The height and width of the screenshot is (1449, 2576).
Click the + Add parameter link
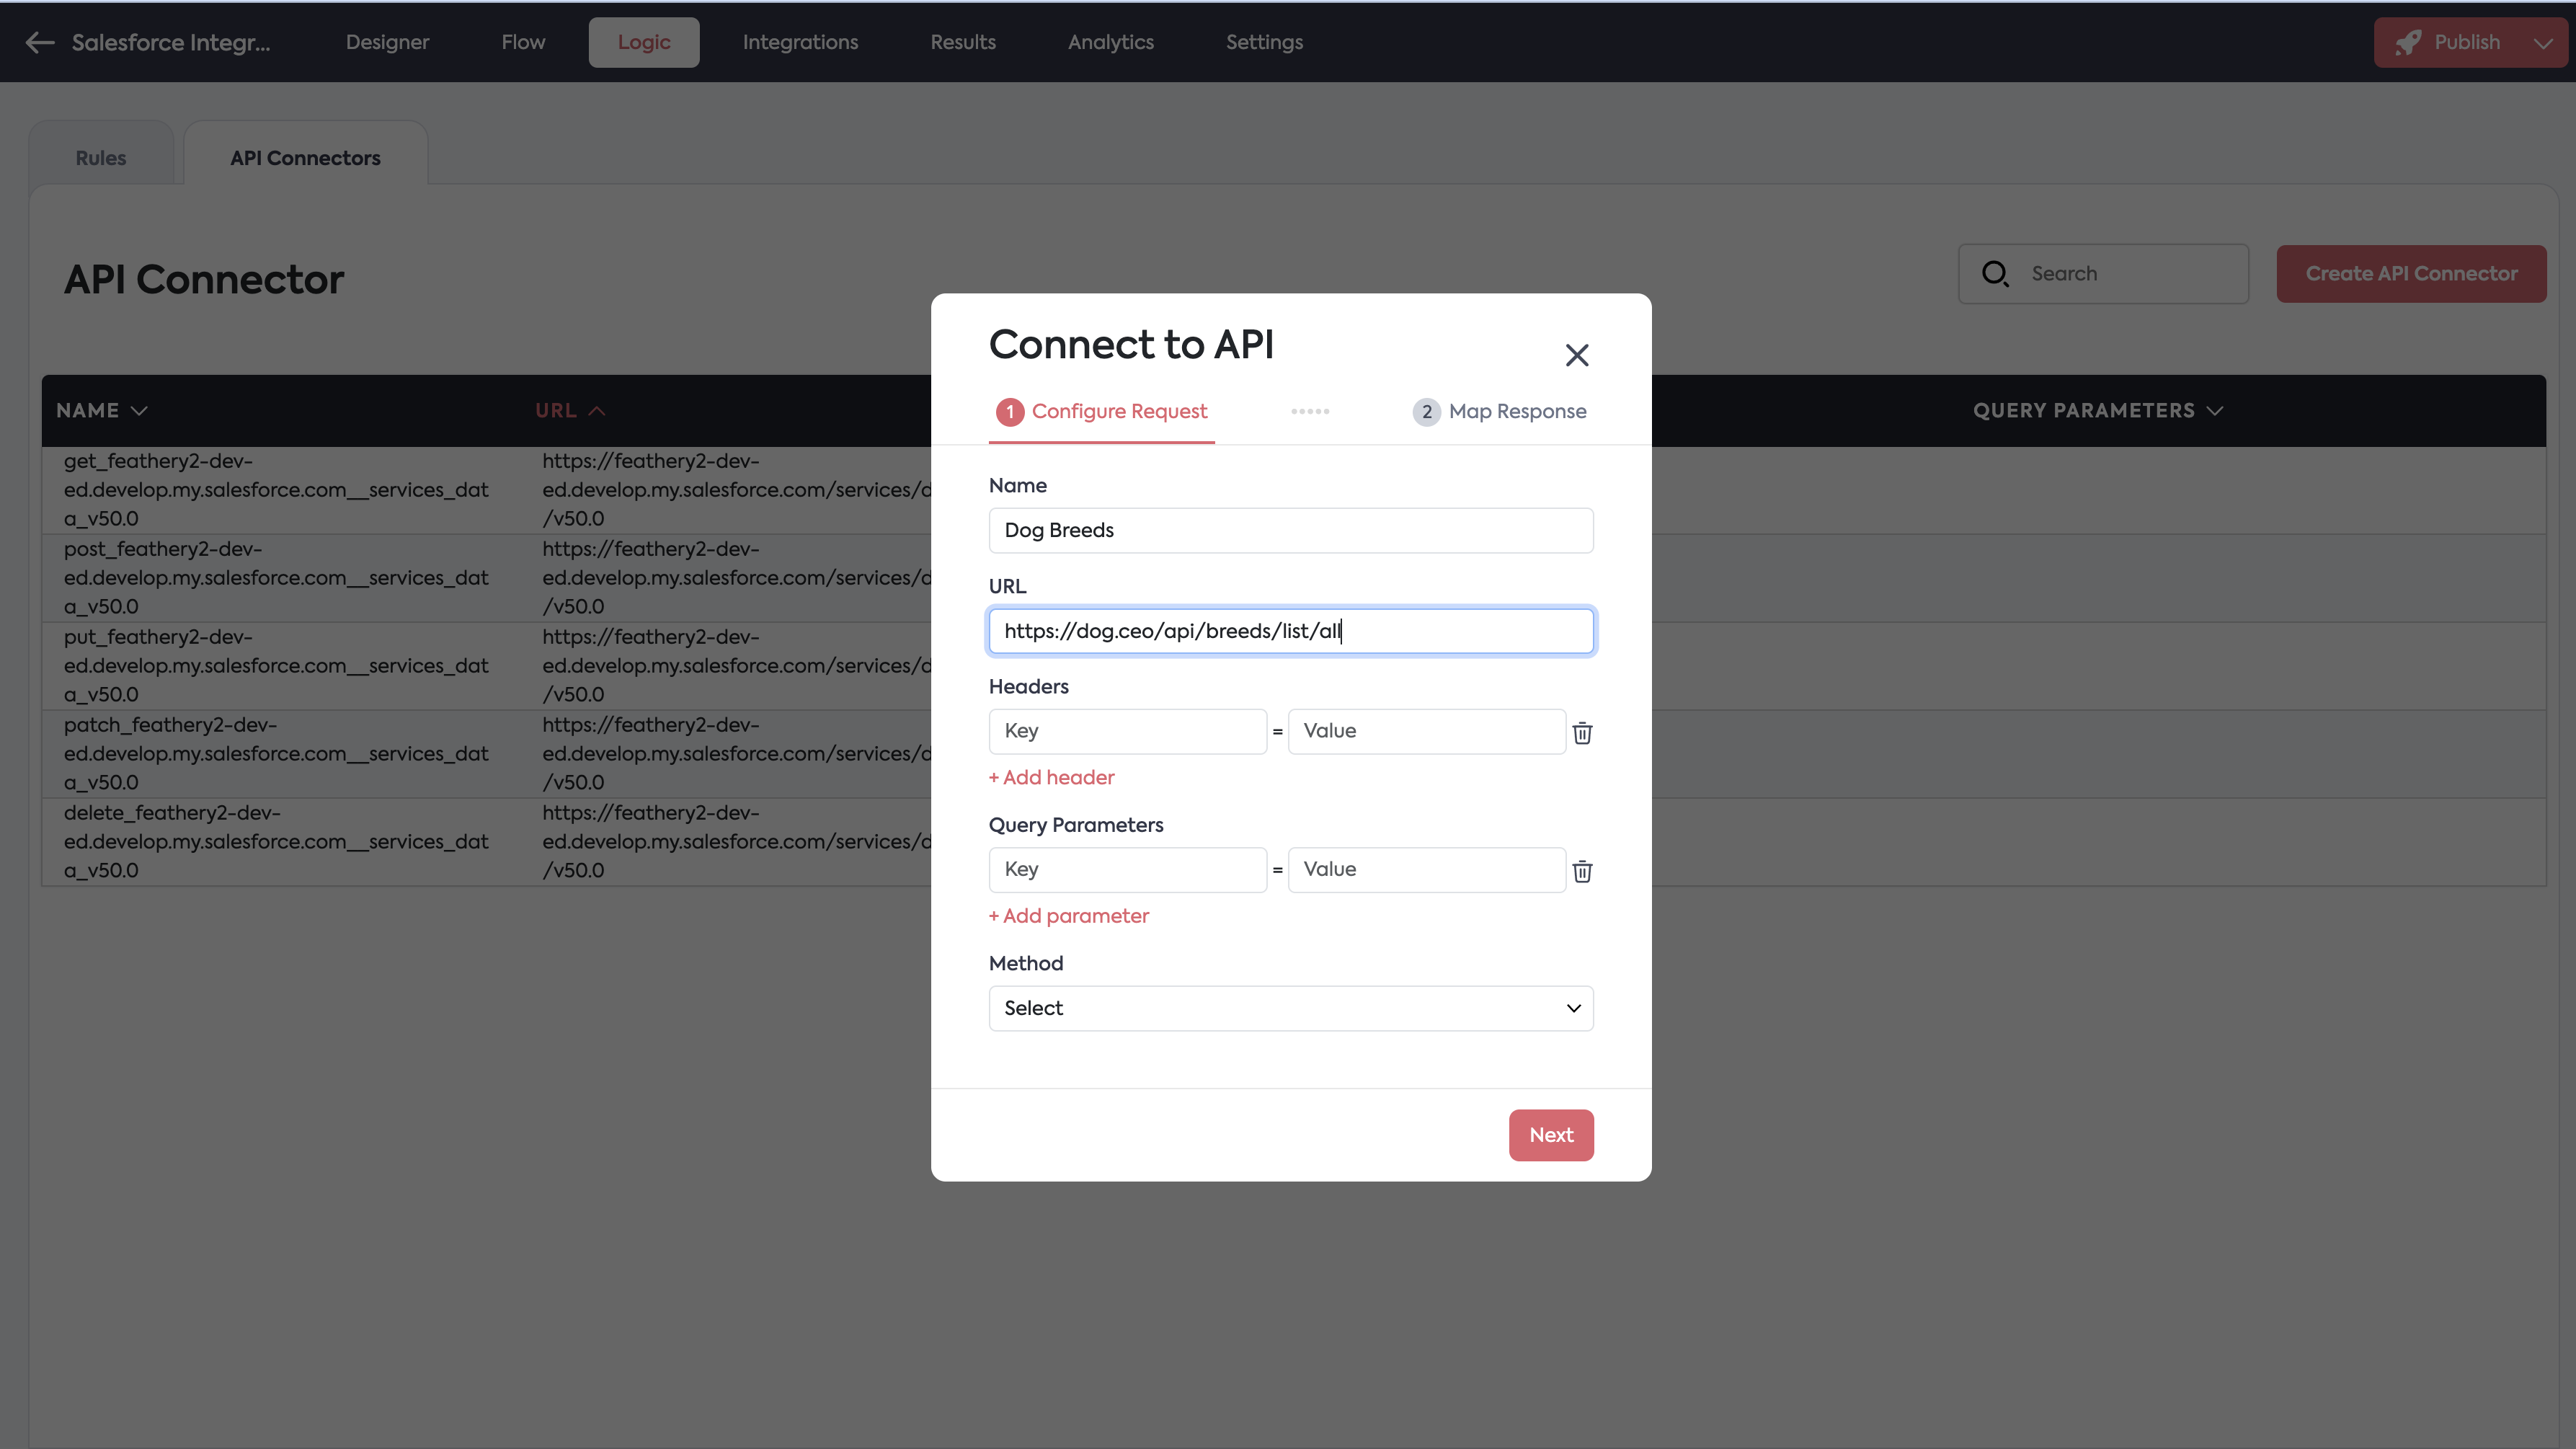point(1068,916)
